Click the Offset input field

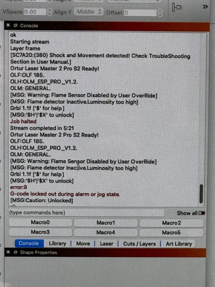tap(140, 13)
